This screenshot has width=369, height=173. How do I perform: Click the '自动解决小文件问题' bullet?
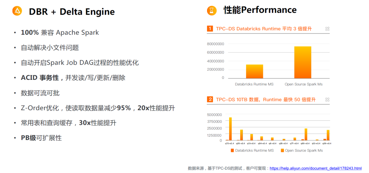[50, 48]
